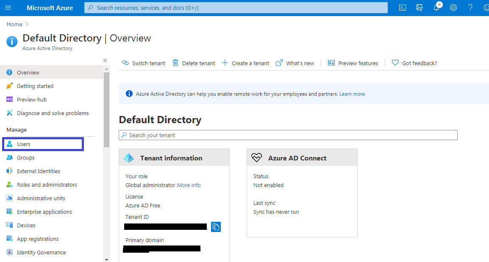Click Create a tenant
Viewport: 489px width, 262px height.
(x=245, y=63)
